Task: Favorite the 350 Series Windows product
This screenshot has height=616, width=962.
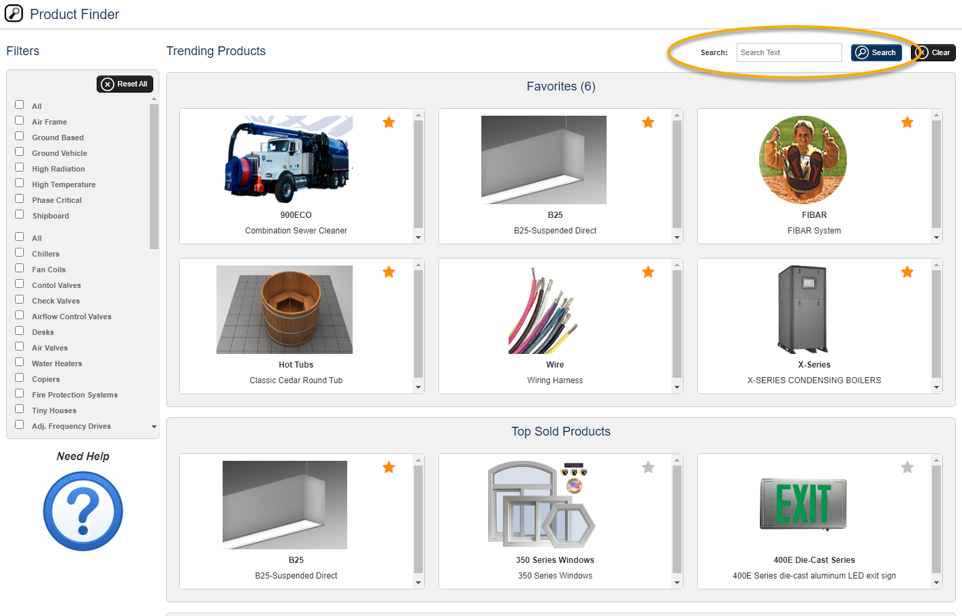Action: (647, 468)
